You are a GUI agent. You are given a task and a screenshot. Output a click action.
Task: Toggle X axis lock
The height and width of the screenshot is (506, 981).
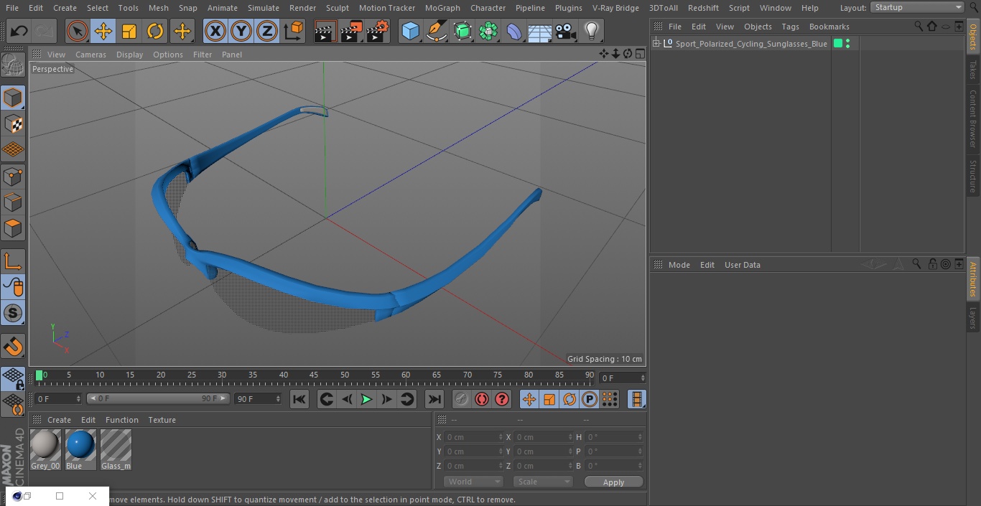pos(215,32)
